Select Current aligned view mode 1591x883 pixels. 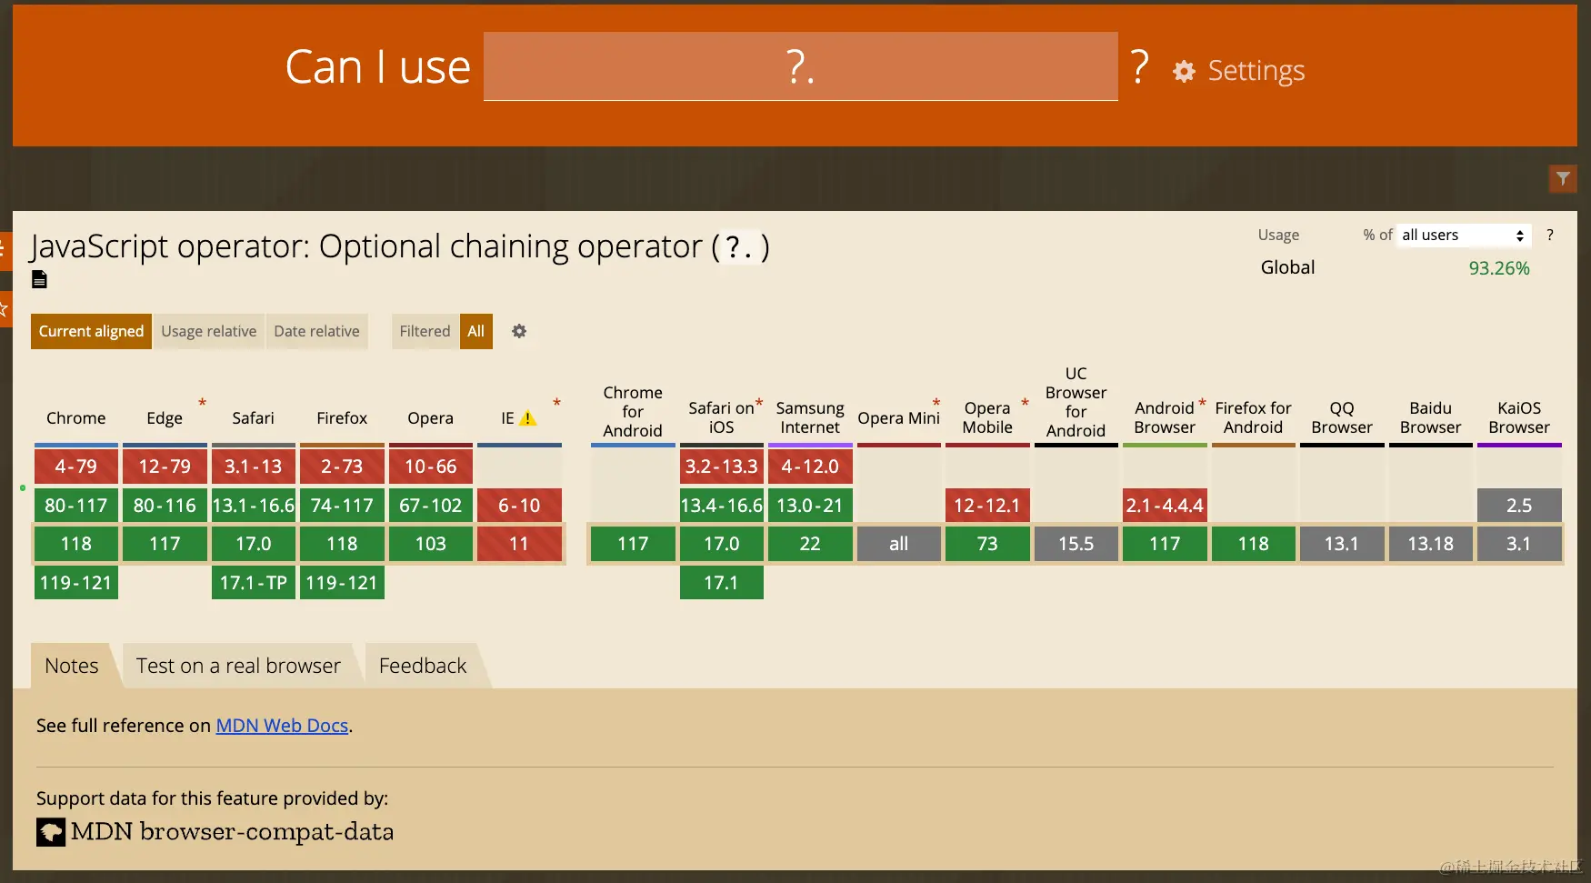point(91,331)
